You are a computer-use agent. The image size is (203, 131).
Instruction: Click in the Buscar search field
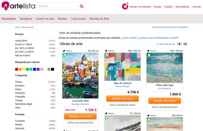point(59,6)
